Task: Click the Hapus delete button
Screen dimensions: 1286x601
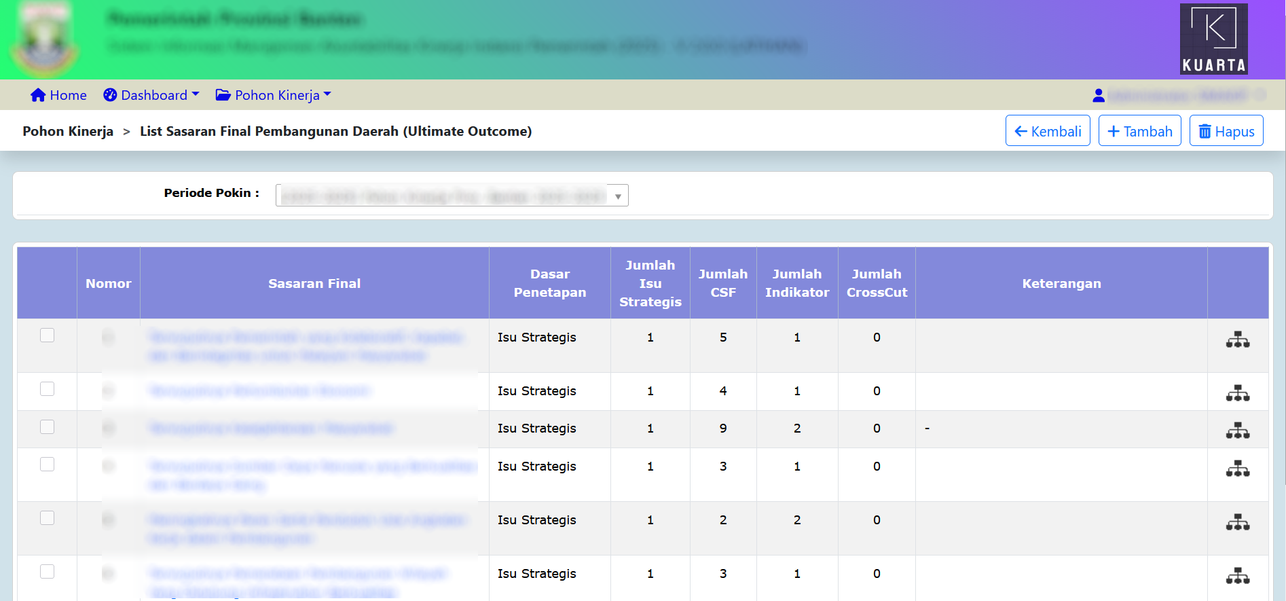Action: pyautogui.click(x=1226, y=131)
